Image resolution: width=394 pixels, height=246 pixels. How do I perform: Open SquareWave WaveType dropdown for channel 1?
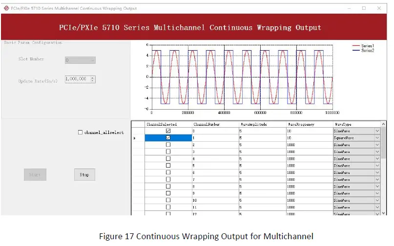click(x=377, y=138)
